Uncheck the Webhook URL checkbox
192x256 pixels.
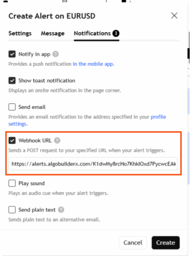click(x=12, y=140)
